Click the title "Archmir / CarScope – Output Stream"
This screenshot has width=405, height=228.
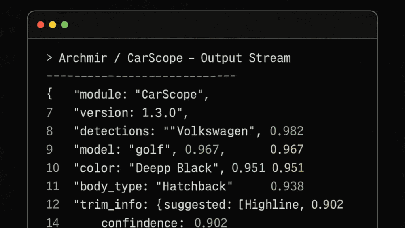click(174, 58)
